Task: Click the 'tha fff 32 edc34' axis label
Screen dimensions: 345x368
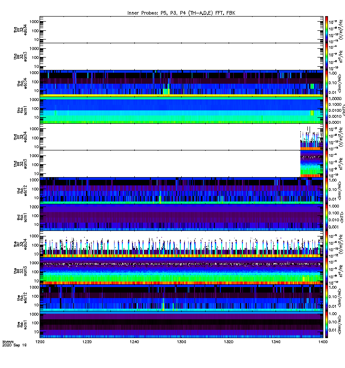Action: [x=20, y=30]
